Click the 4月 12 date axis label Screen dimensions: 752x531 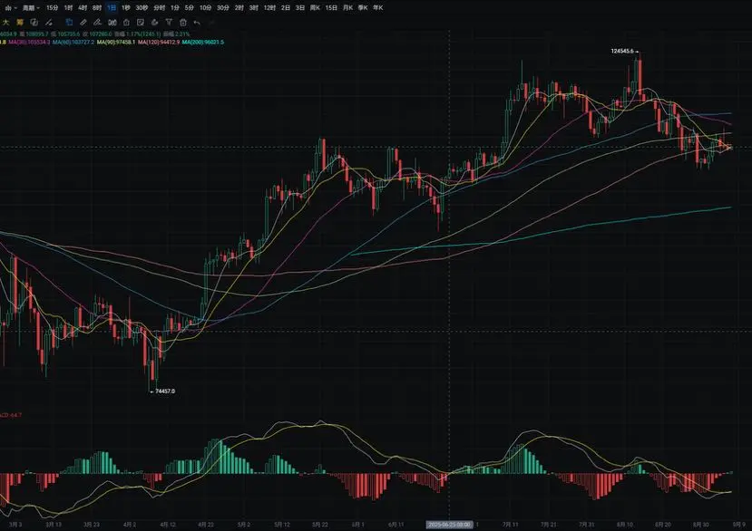[168, 525]
